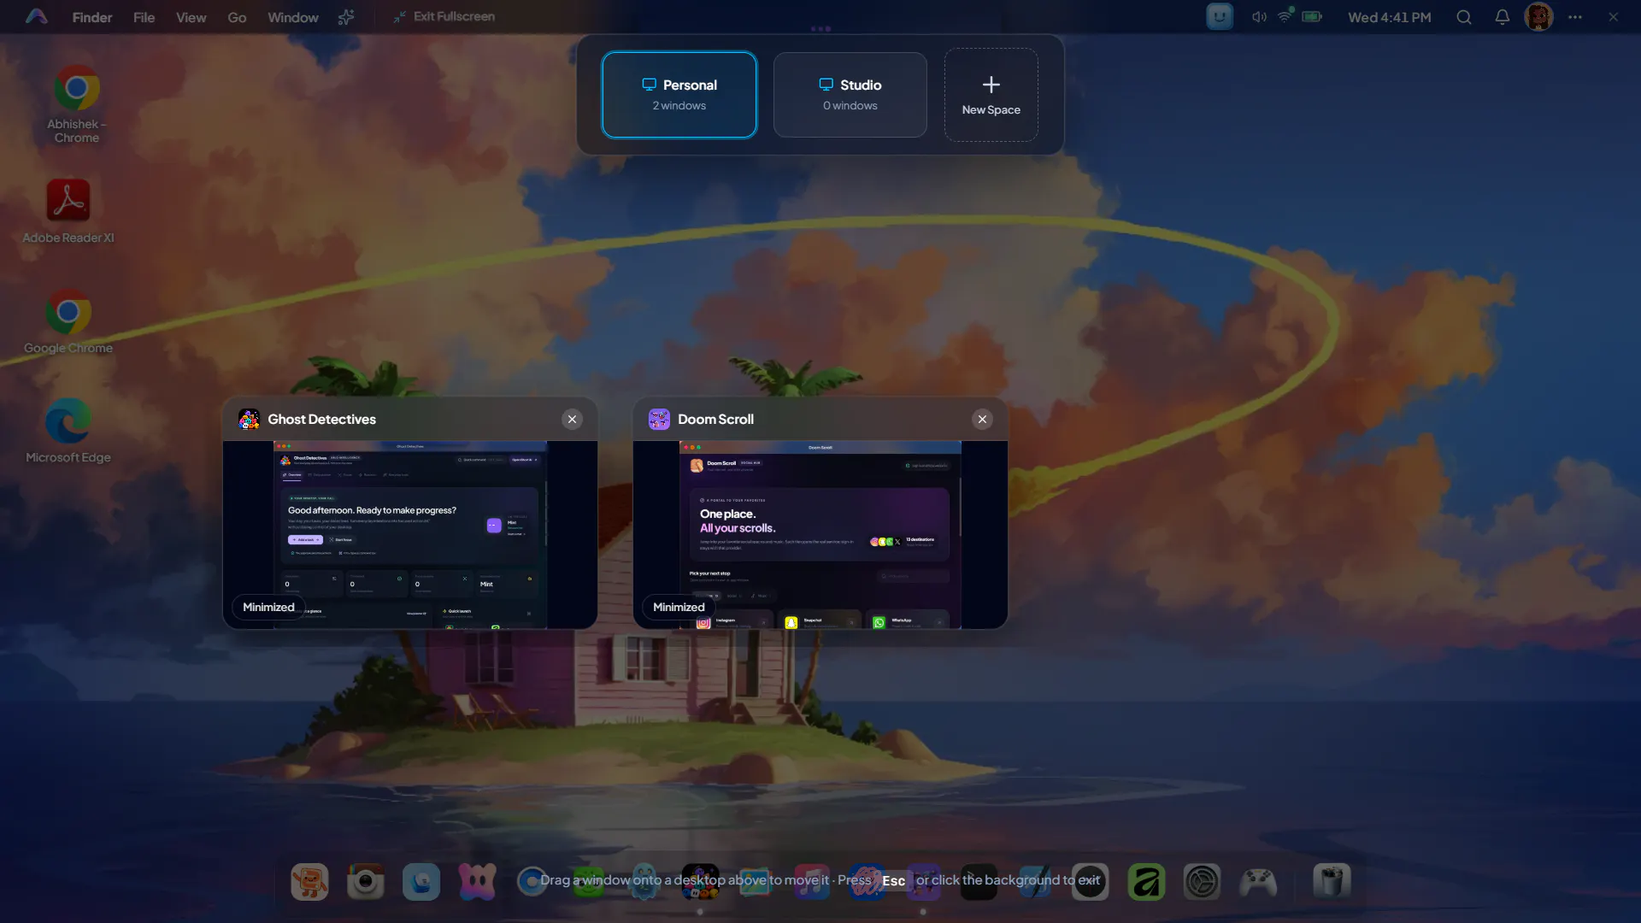Click the smiley face assistant icon
The height and width of the screenshot is (923, 1641).
tap(1220, 17)
